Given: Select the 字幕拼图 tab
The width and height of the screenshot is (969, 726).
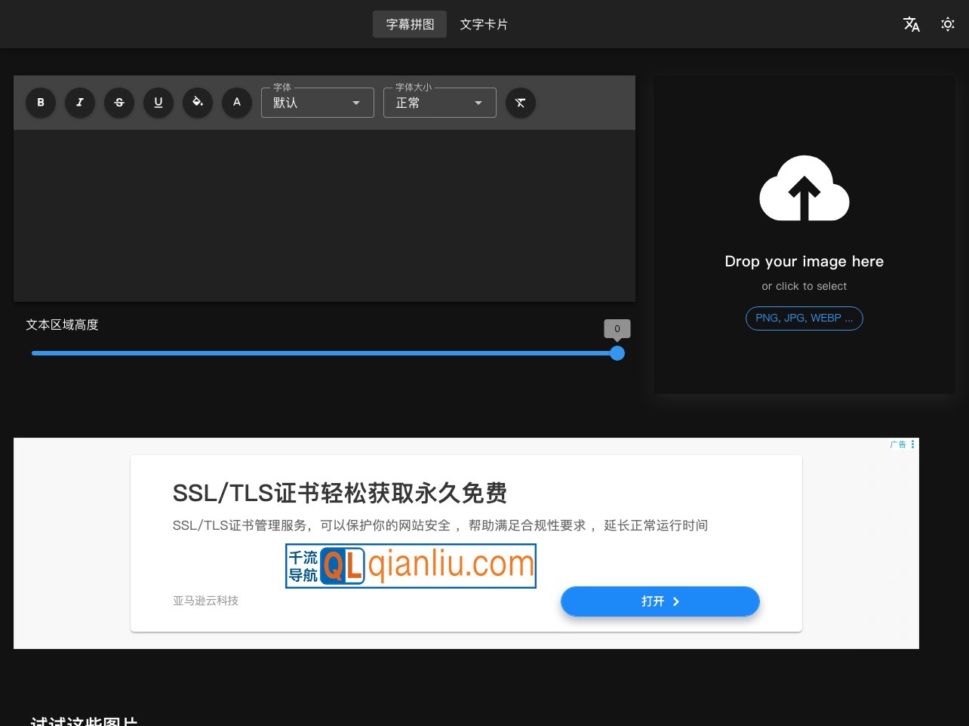Looking at the screenshot, I should click(410, 24).
